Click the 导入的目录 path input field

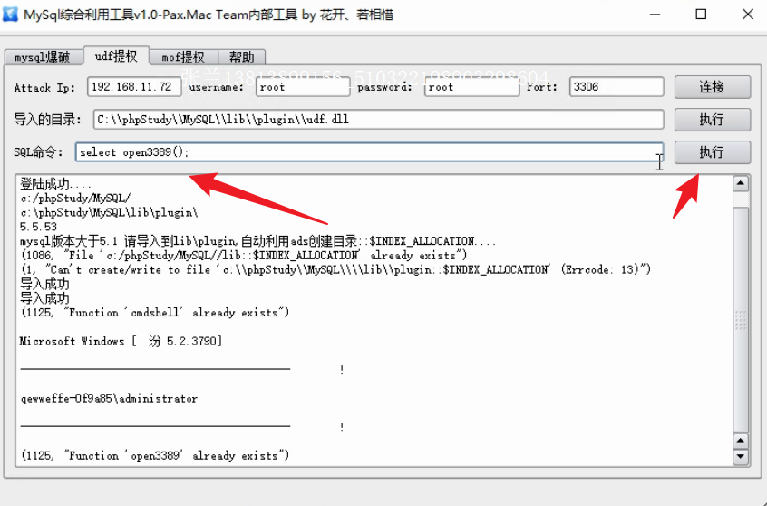click(x=378, y=120)
